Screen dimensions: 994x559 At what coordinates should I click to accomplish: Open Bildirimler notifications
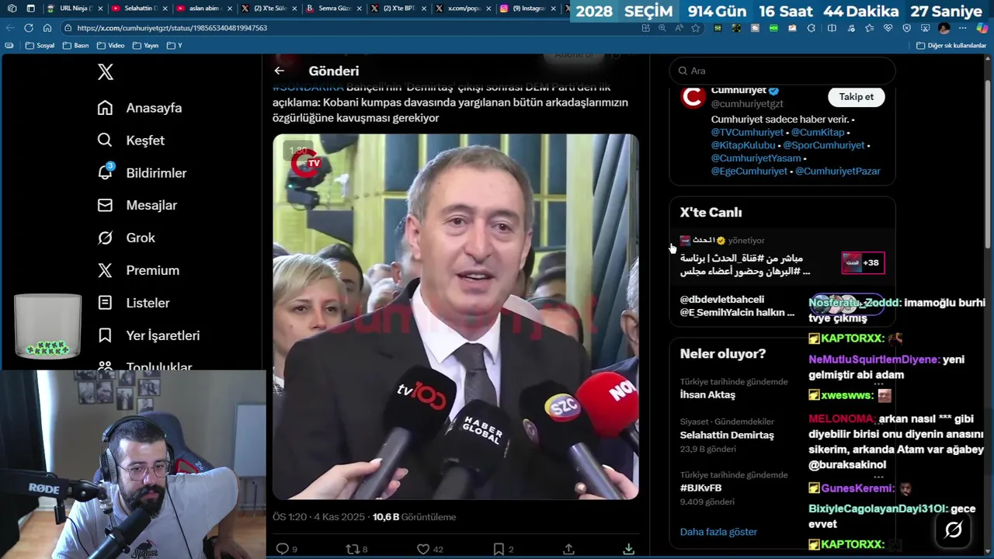tap(141, 173)
